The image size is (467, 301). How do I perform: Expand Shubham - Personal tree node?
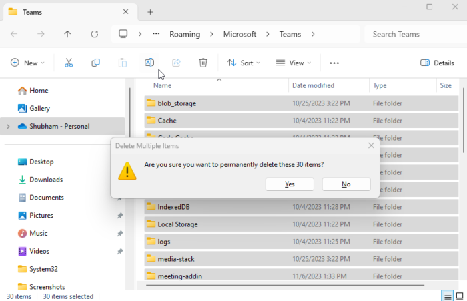click(8, 126)
